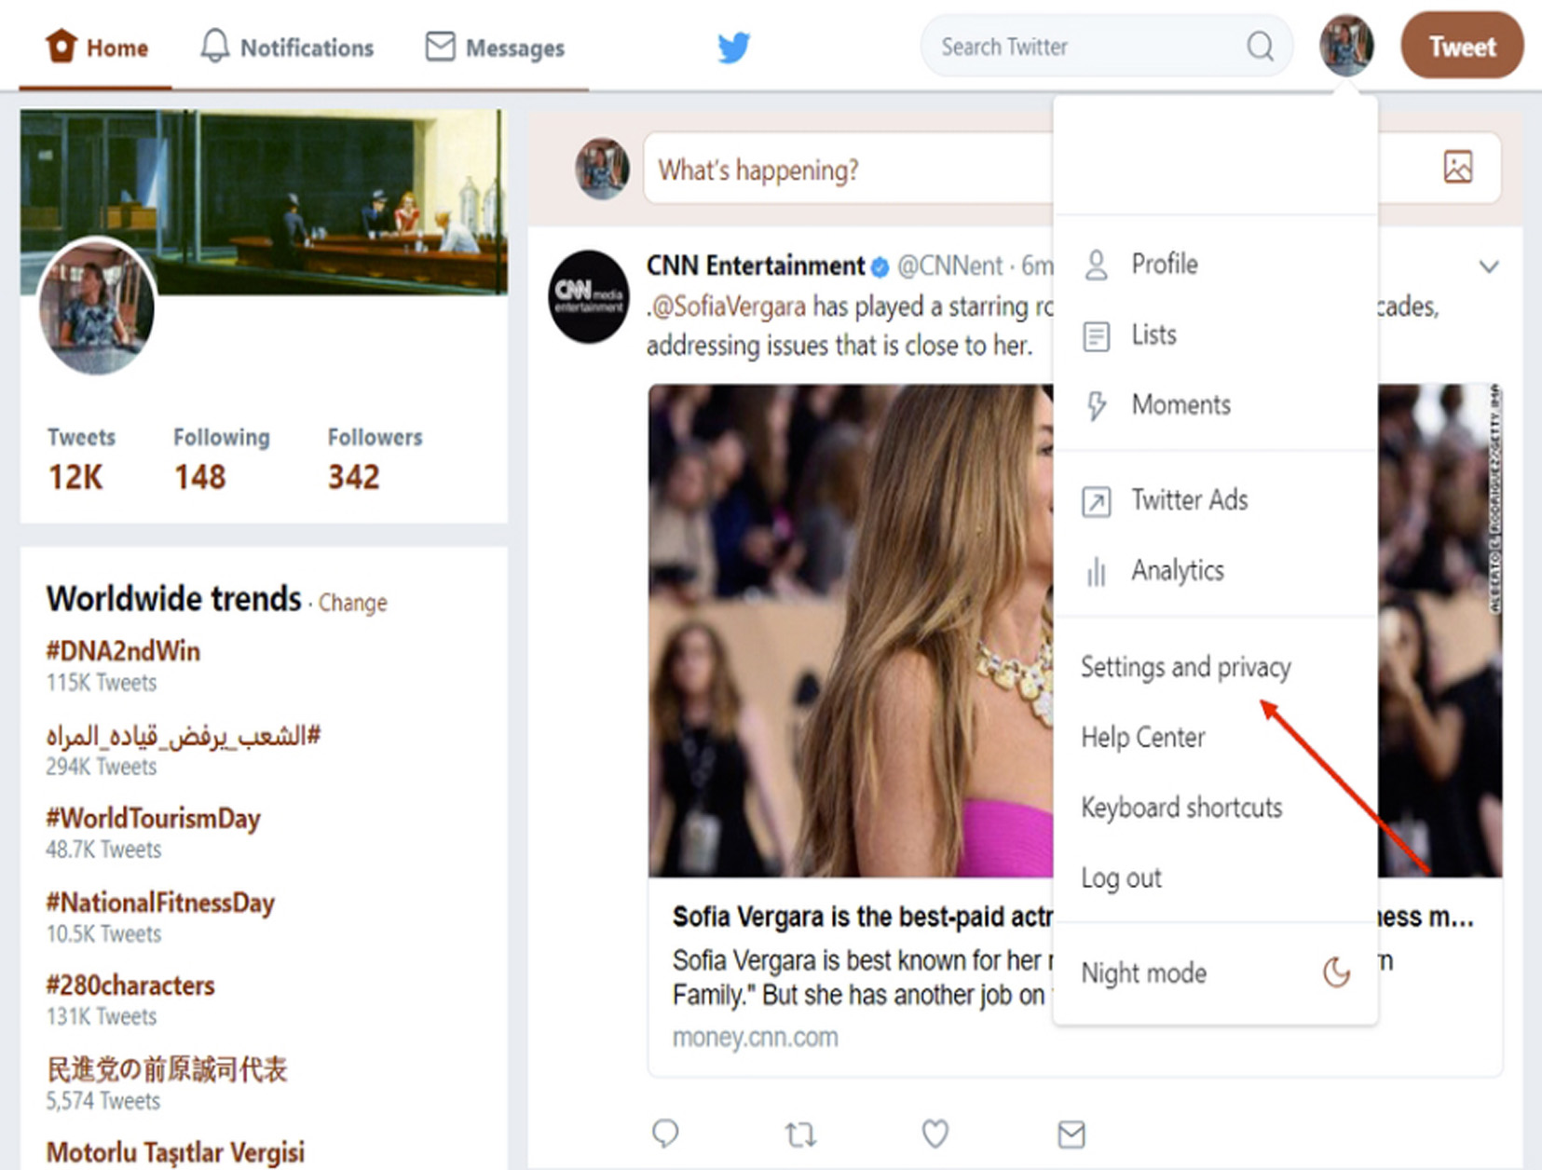Open the profile avatar menu in top bar
The width and height of the screenshot is (1542, 1170).
(1346, 46)
